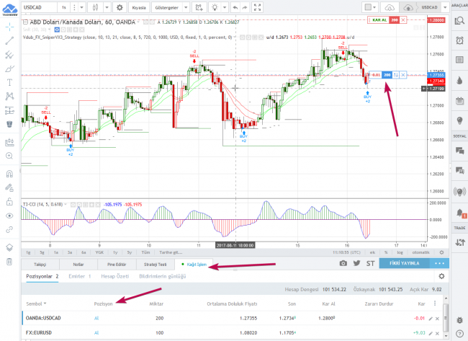
Task: Switch to the Takipçi tab
Action: (x=40, y=265)
